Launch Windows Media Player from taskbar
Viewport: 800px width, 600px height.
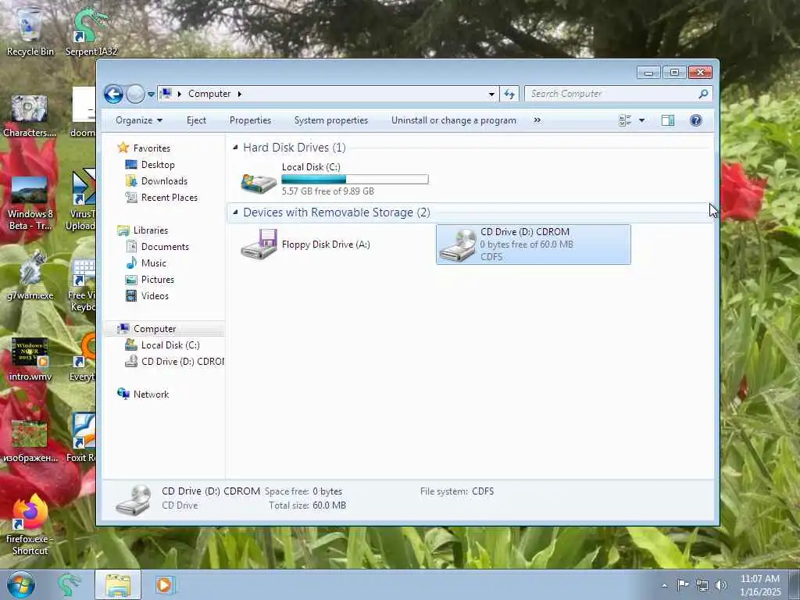click(164, 584)
